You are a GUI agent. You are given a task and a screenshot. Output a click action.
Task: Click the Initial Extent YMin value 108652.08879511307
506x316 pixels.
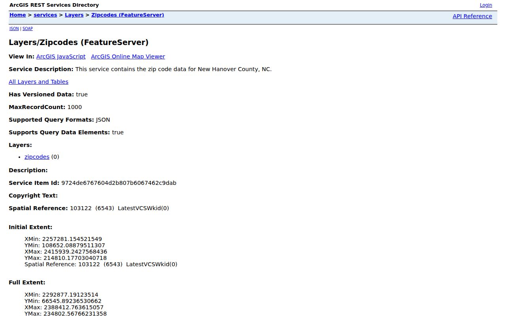coord(74,245)
